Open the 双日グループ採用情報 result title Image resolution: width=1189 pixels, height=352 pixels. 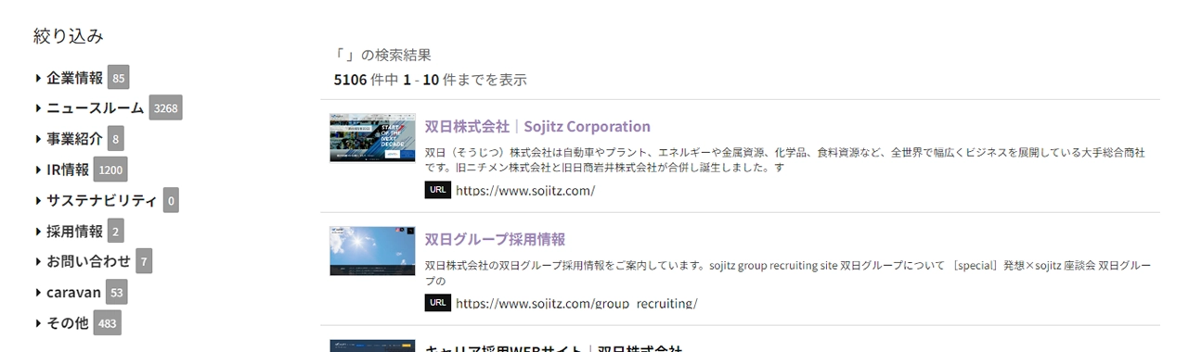click(495, 239)
